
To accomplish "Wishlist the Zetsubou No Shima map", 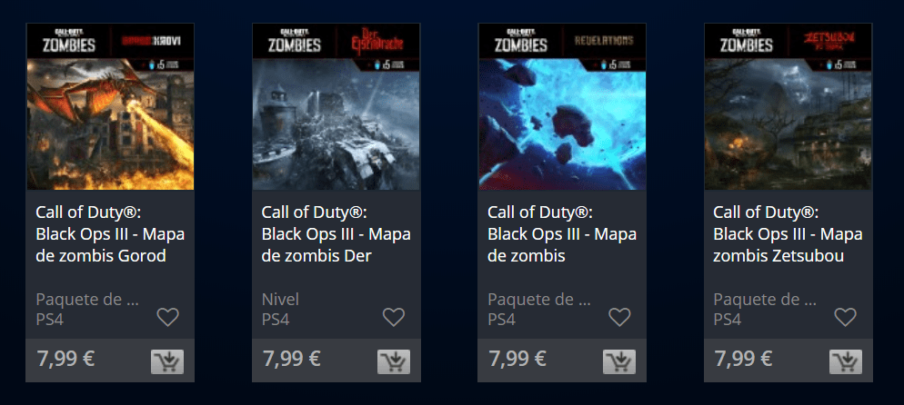I will point(846,317).
